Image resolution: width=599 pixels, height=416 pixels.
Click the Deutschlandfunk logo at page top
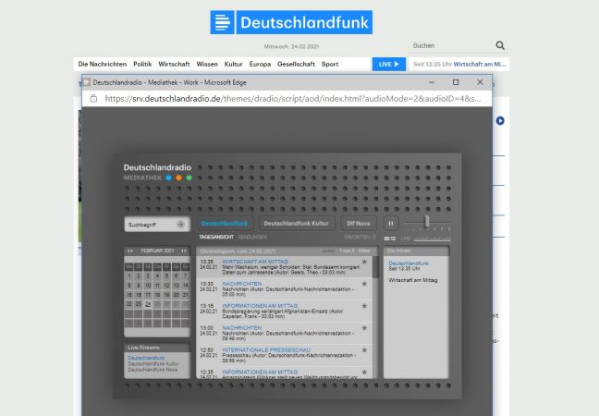pos(291,22)
